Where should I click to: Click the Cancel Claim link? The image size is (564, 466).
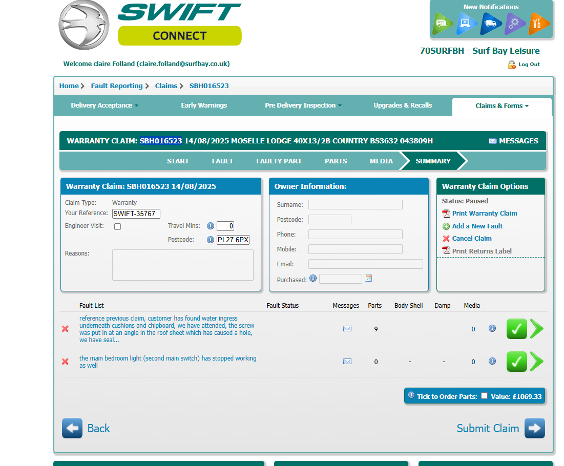(x=472, y=239)
